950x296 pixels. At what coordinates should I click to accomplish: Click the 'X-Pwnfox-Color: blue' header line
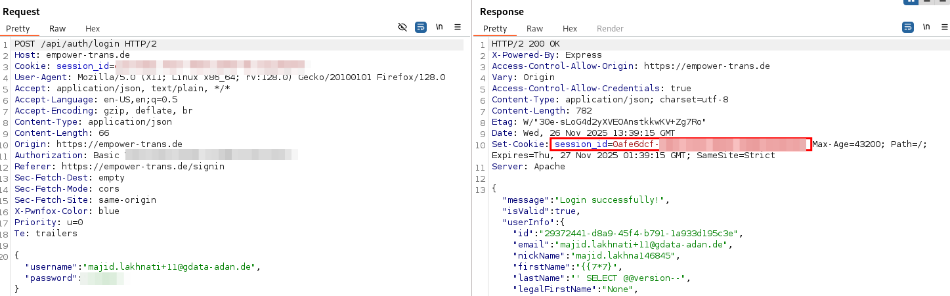pyautogui.click(x=67, y=211)
